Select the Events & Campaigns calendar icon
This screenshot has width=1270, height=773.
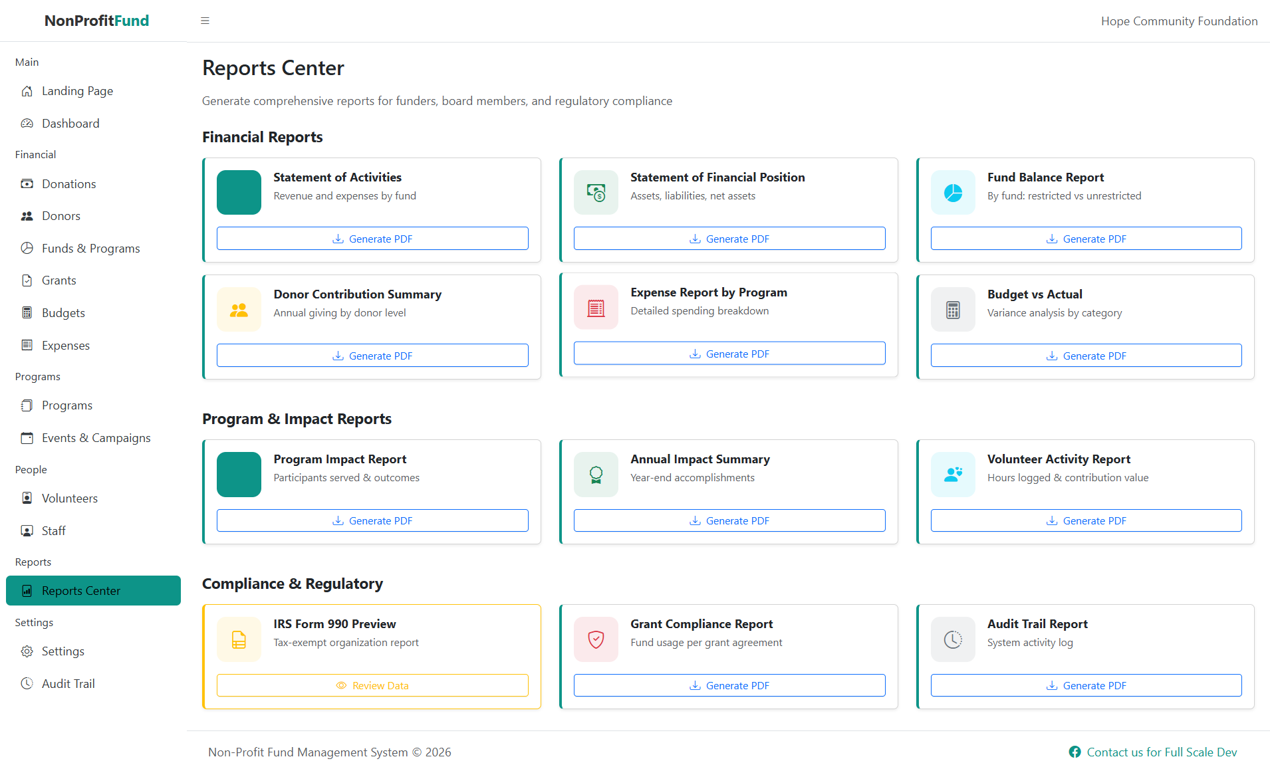point(27,437)
